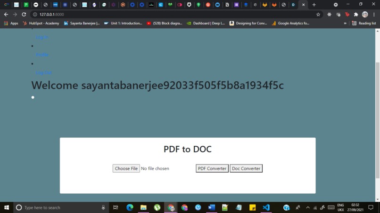Click the taskbar search box
This screenshot has height=213, width=380.
tap(61, 207)
